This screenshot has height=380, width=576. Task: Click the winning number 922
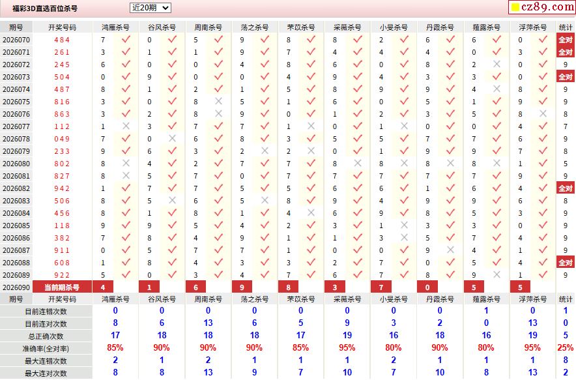click(62, 275)
